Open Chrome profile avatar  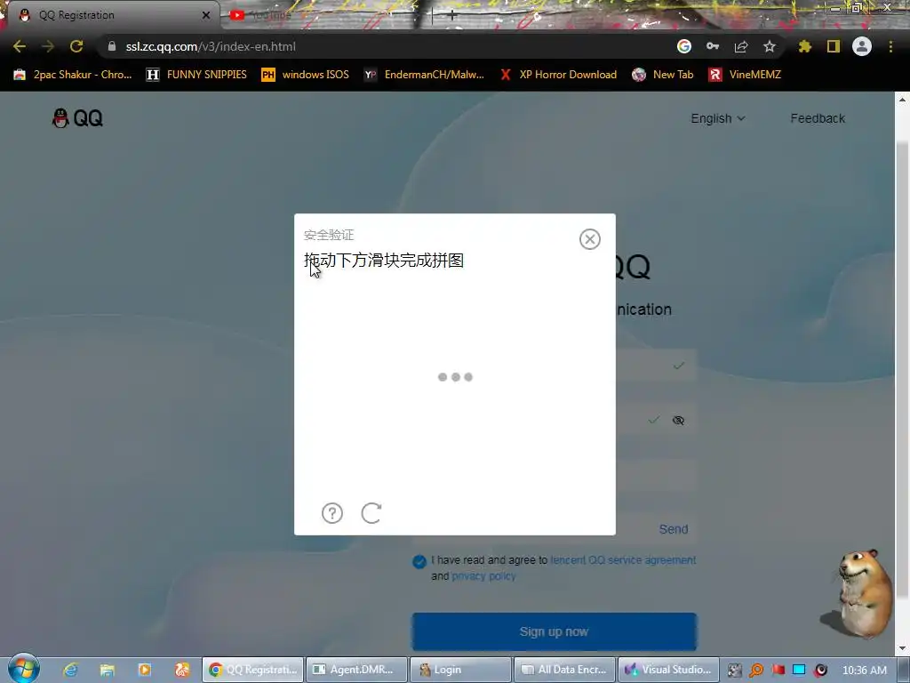pos(862,46)
